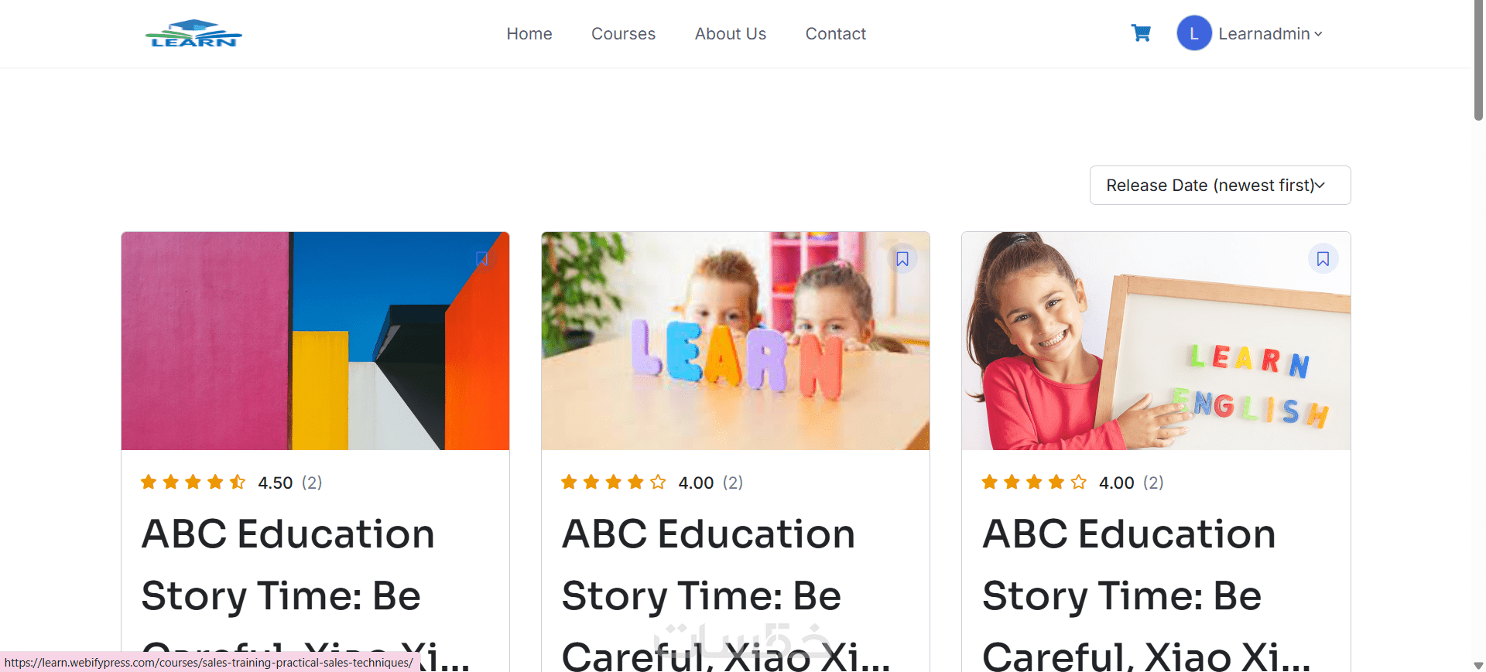Bookmark the first course with colorful walls
Viewport: 1486px width, 672px height.
(482, 259)
